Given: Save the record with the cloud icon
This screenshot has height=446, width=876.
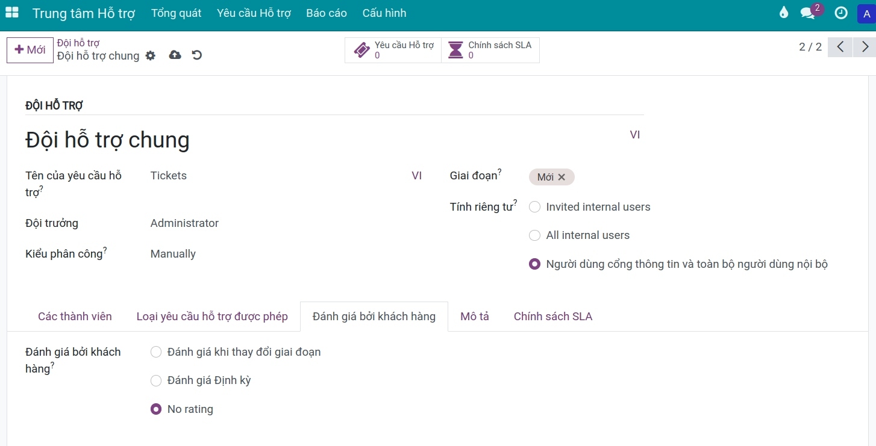Looking at the screenshot, I should coord(175,55).
